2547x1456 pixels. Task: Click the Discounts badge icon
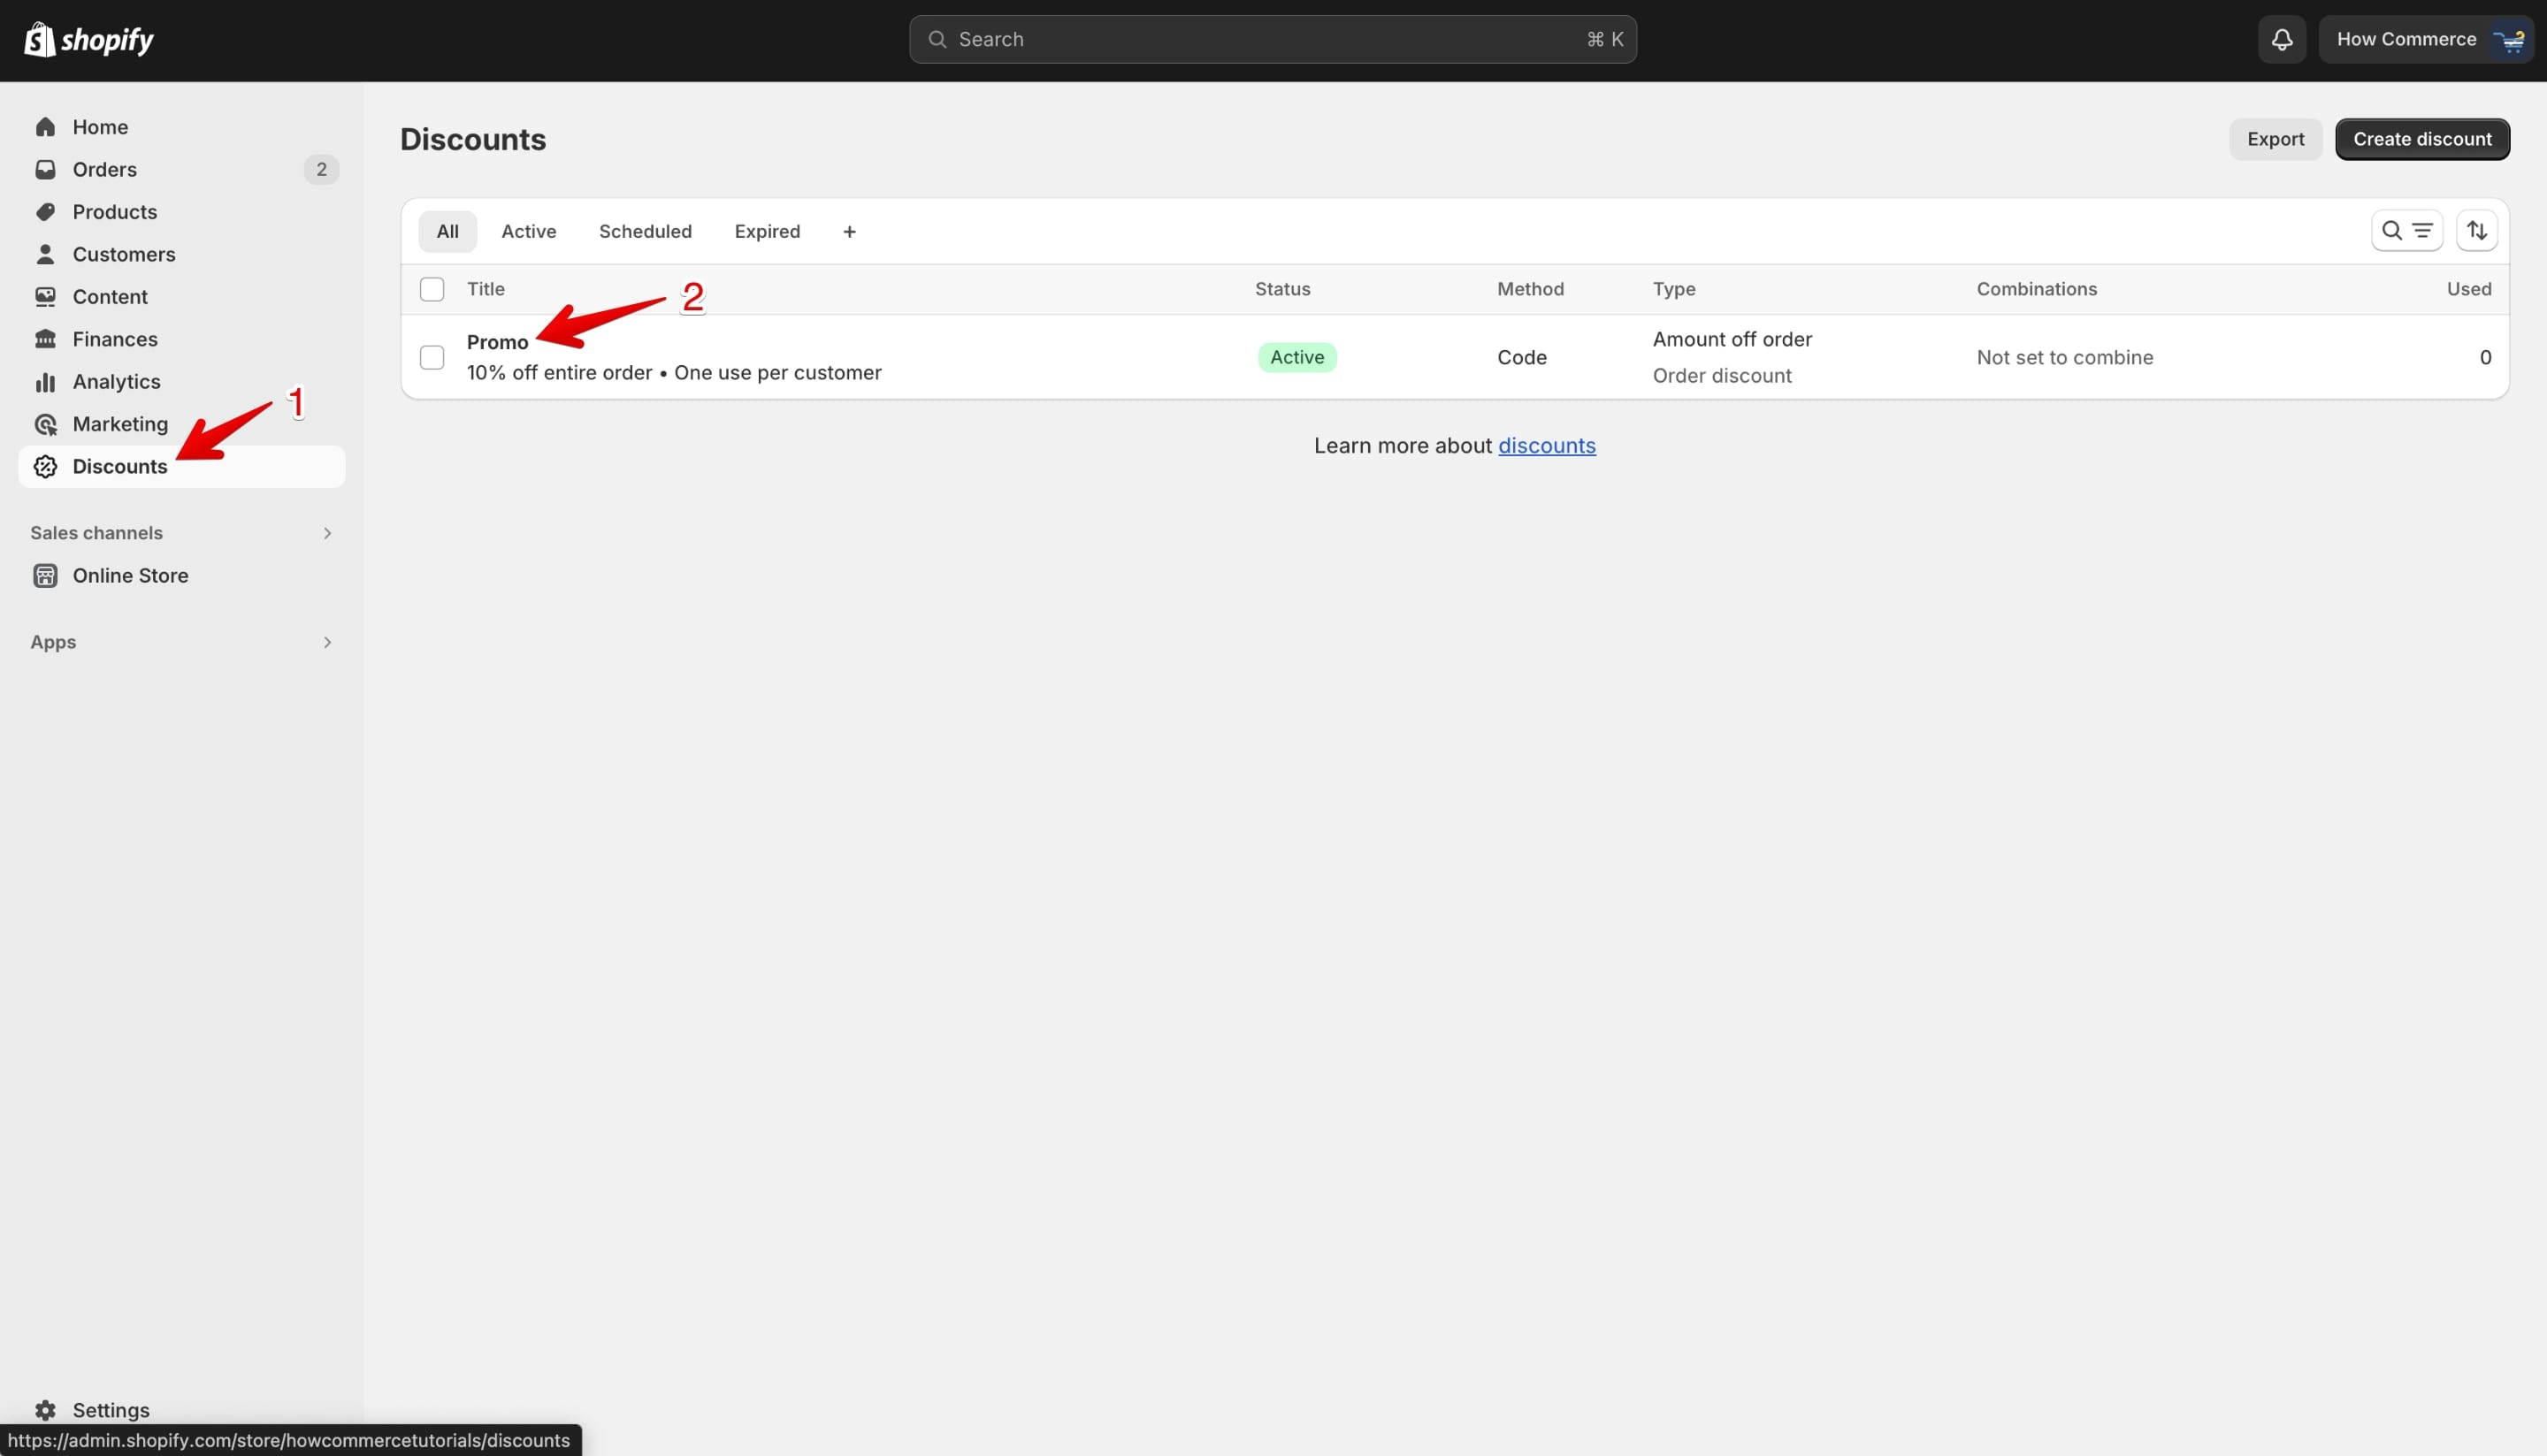[45, 467]
